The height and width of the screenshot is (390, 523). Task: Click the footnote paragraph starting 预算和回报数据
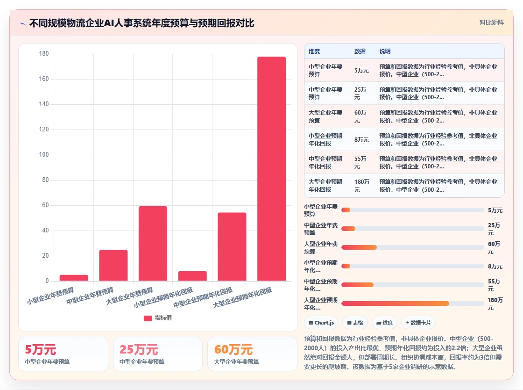click(x=403, y=353)
